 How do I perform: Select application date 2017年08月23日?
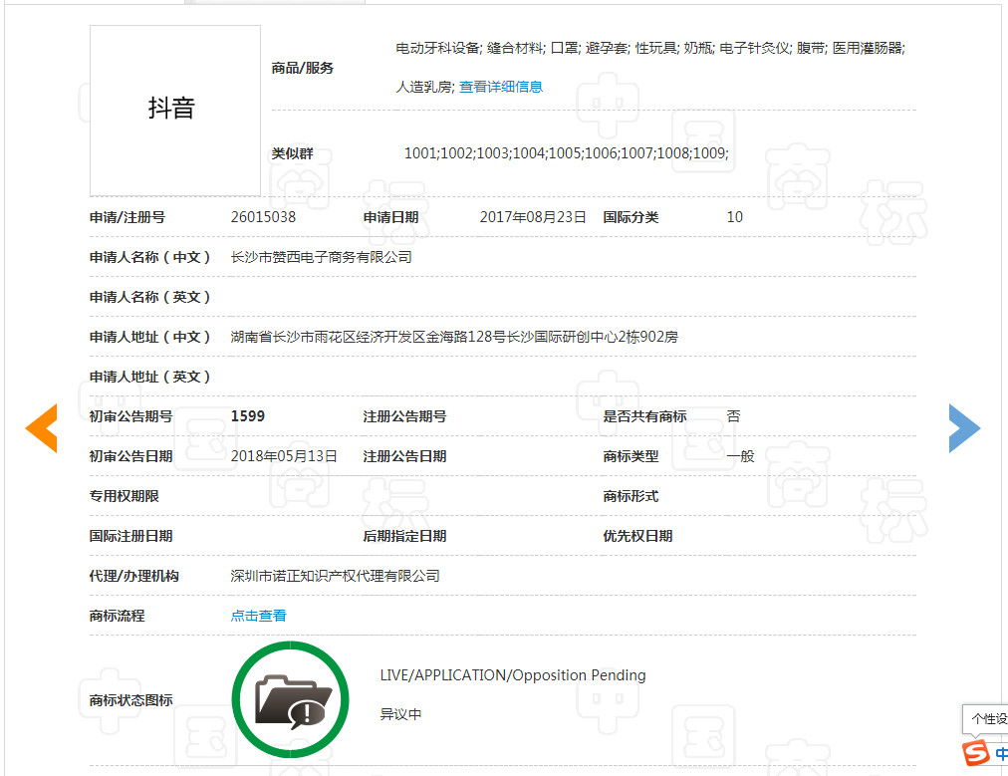click(x=533, y=217)
